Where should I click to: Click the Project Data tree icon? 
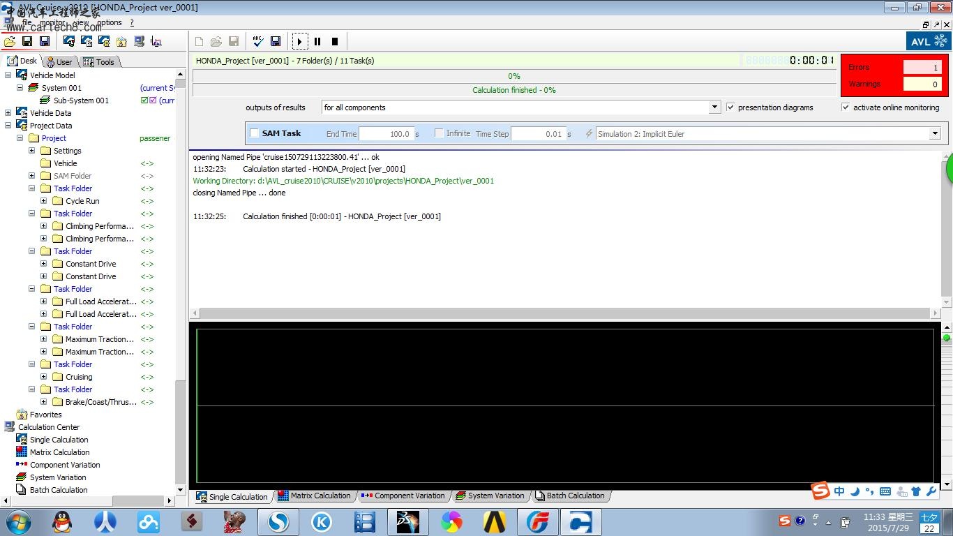coord(22,126)
